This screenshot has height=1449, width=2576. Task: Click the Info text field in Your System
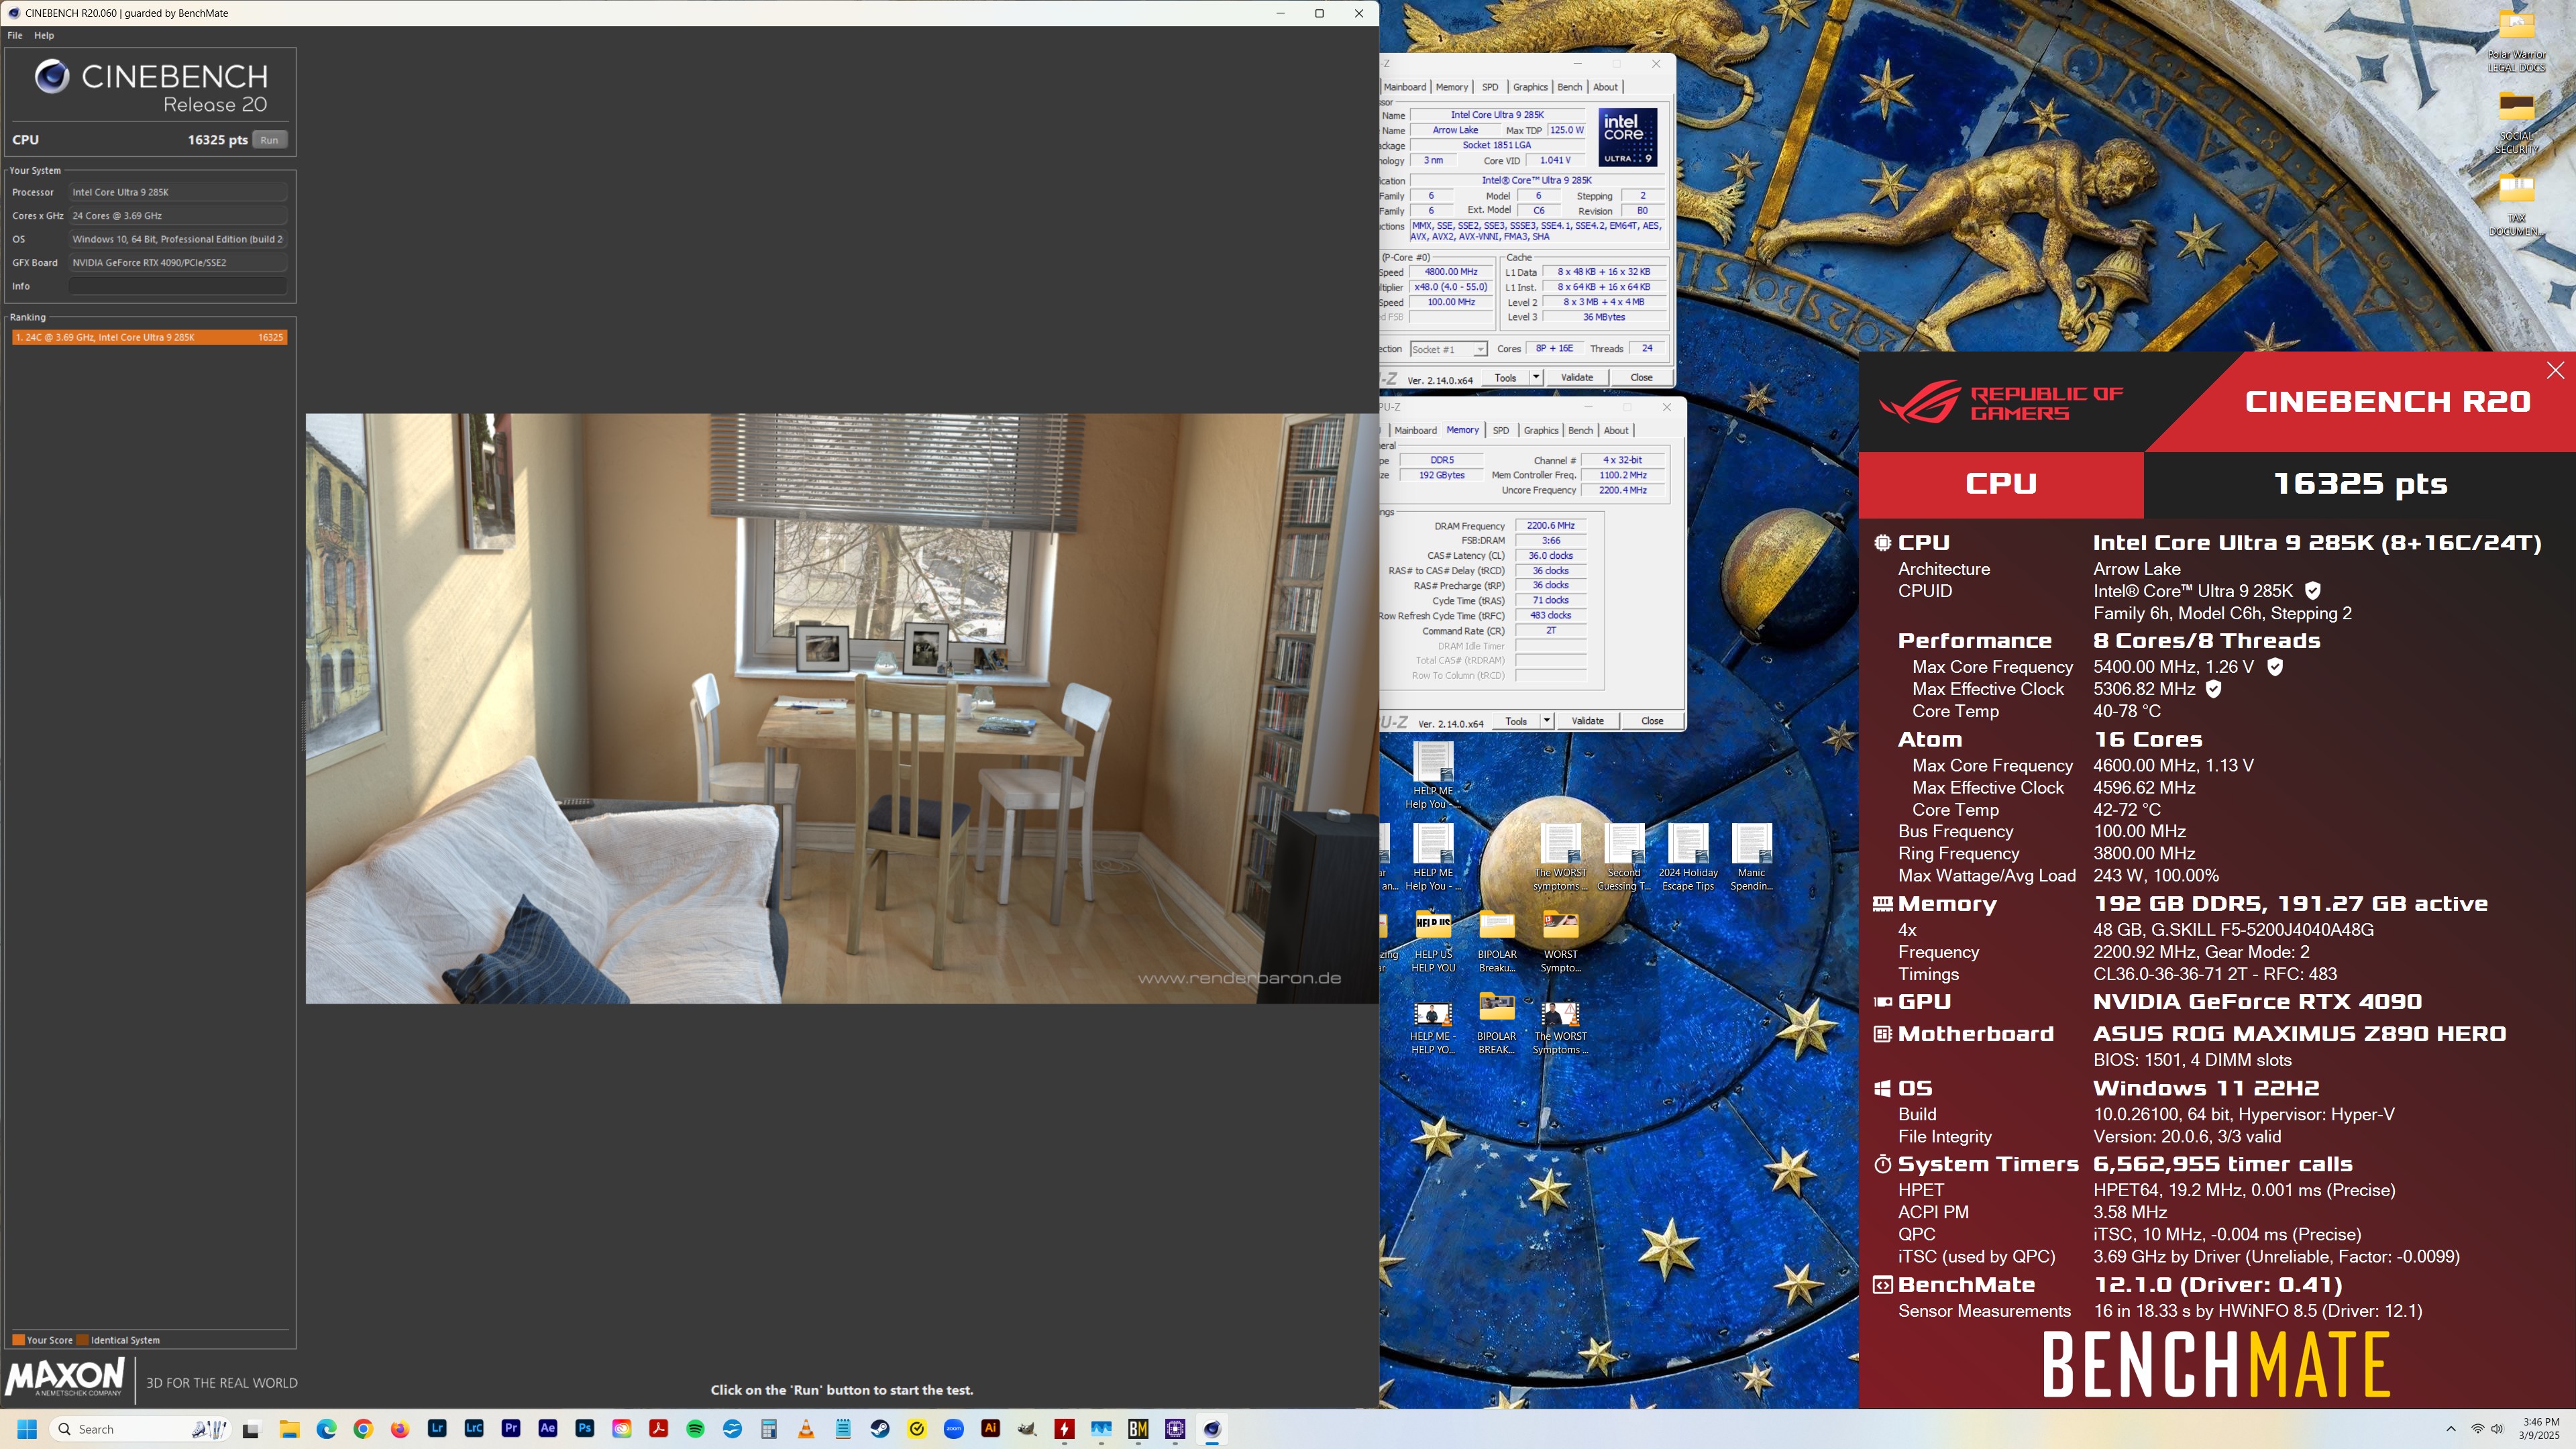[x=178, y=286]
